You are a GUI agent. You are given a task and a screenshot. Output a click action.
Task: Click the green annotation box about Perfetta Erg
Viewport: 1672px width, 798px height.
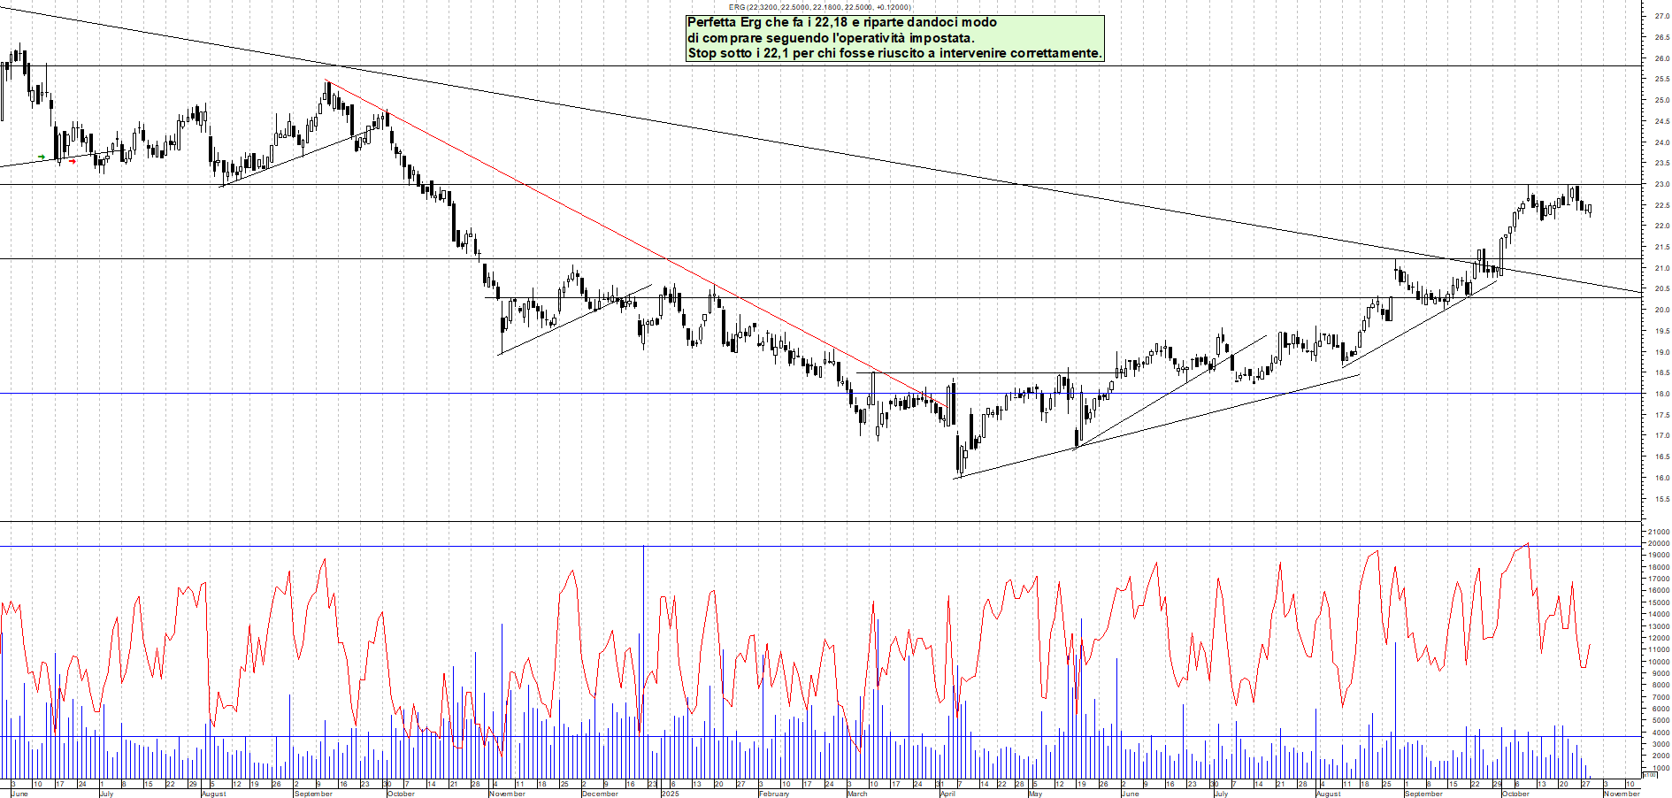click(894, 38)
